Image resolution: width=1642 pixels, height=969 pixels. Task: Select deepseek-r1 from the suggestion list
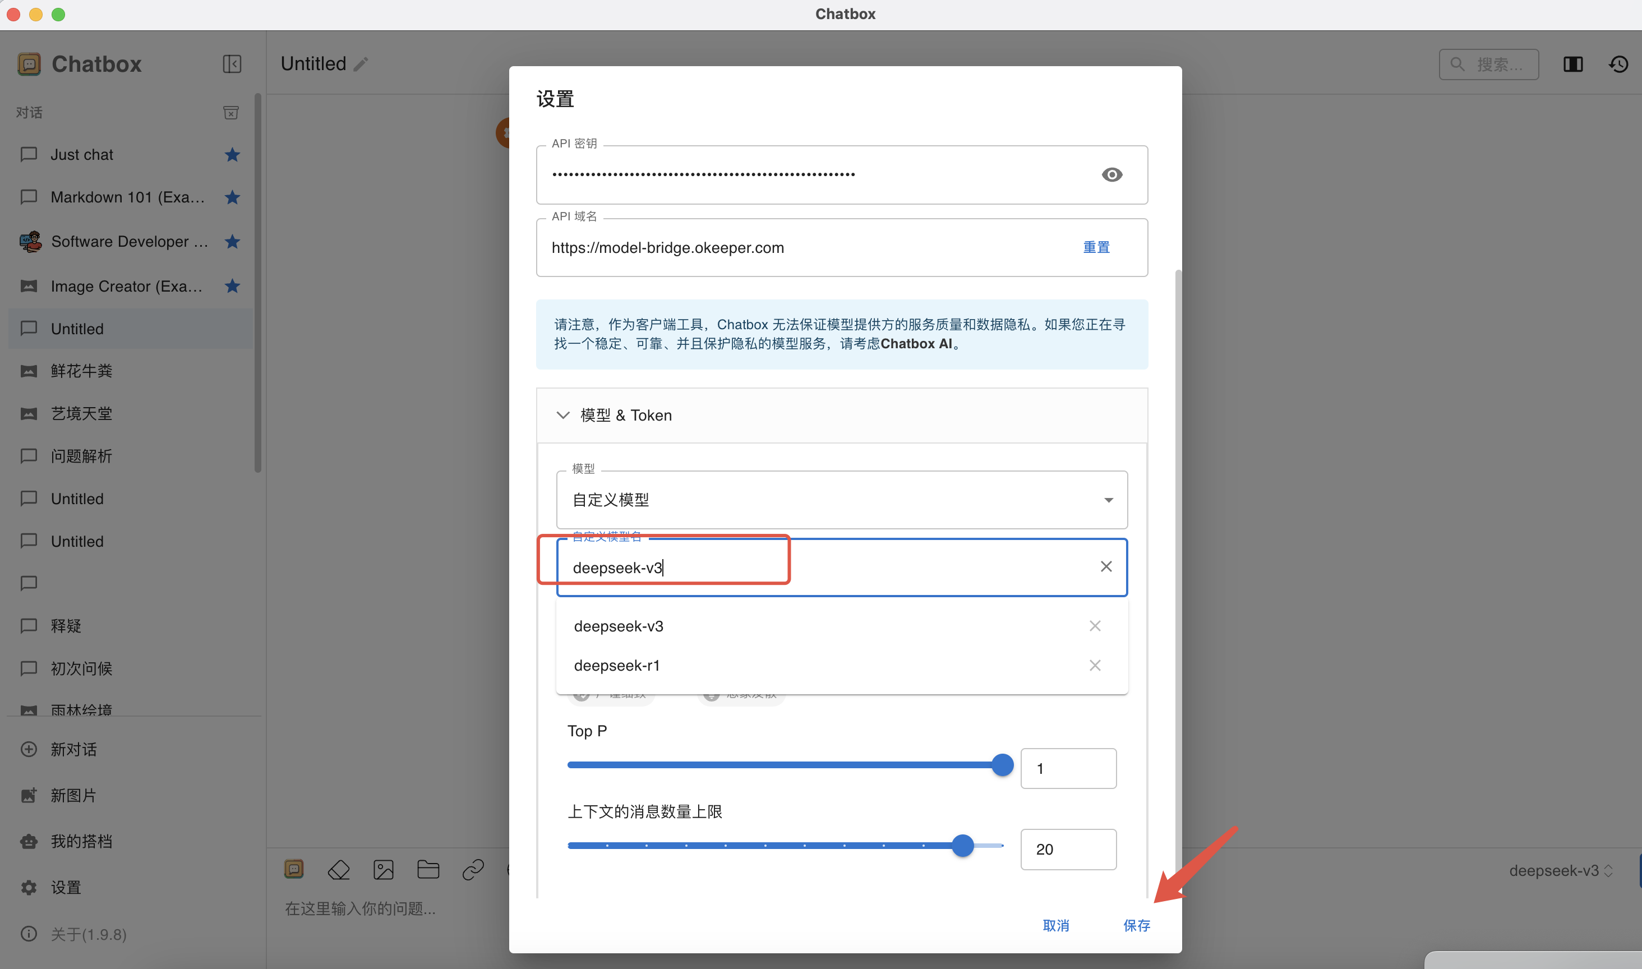point(617,666)
